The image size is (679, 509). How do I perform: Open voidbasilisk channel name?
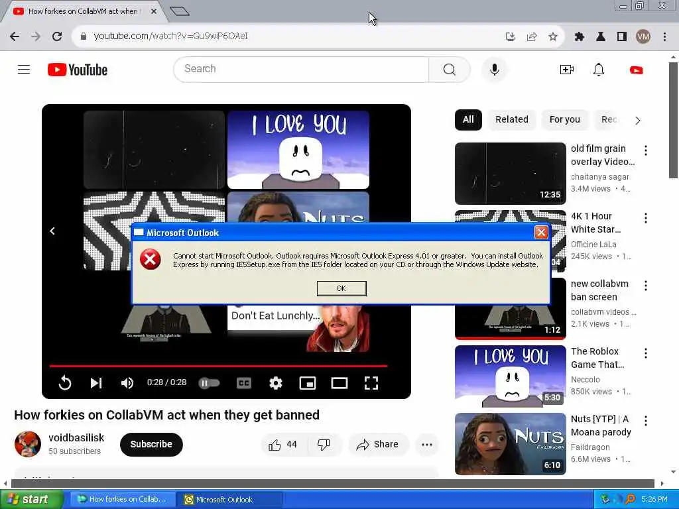[x=76, y=437]
